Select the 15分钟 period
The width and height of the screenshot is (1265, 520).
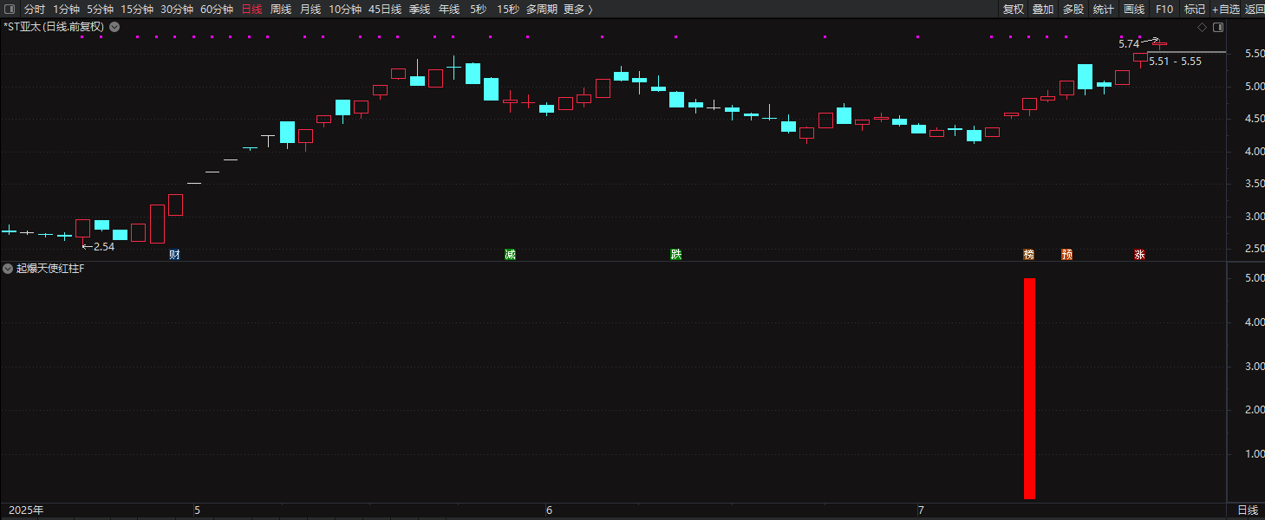pos(137,9)
